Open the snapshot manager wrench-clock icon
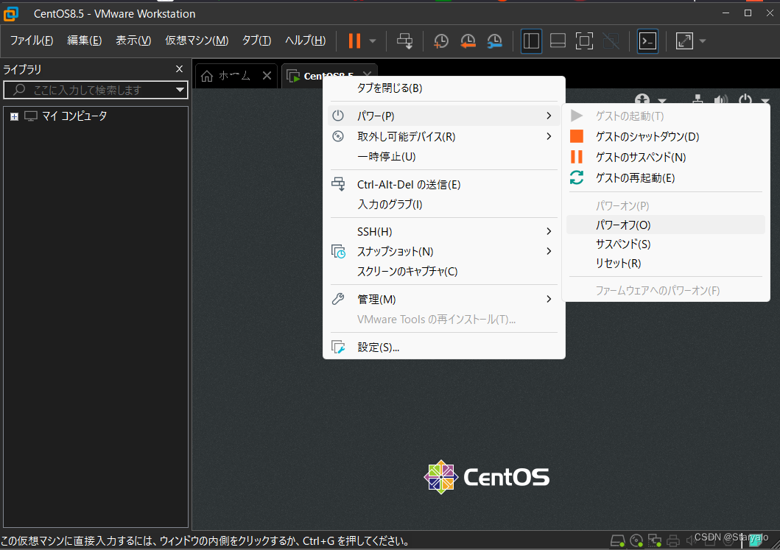 [494, 40]
